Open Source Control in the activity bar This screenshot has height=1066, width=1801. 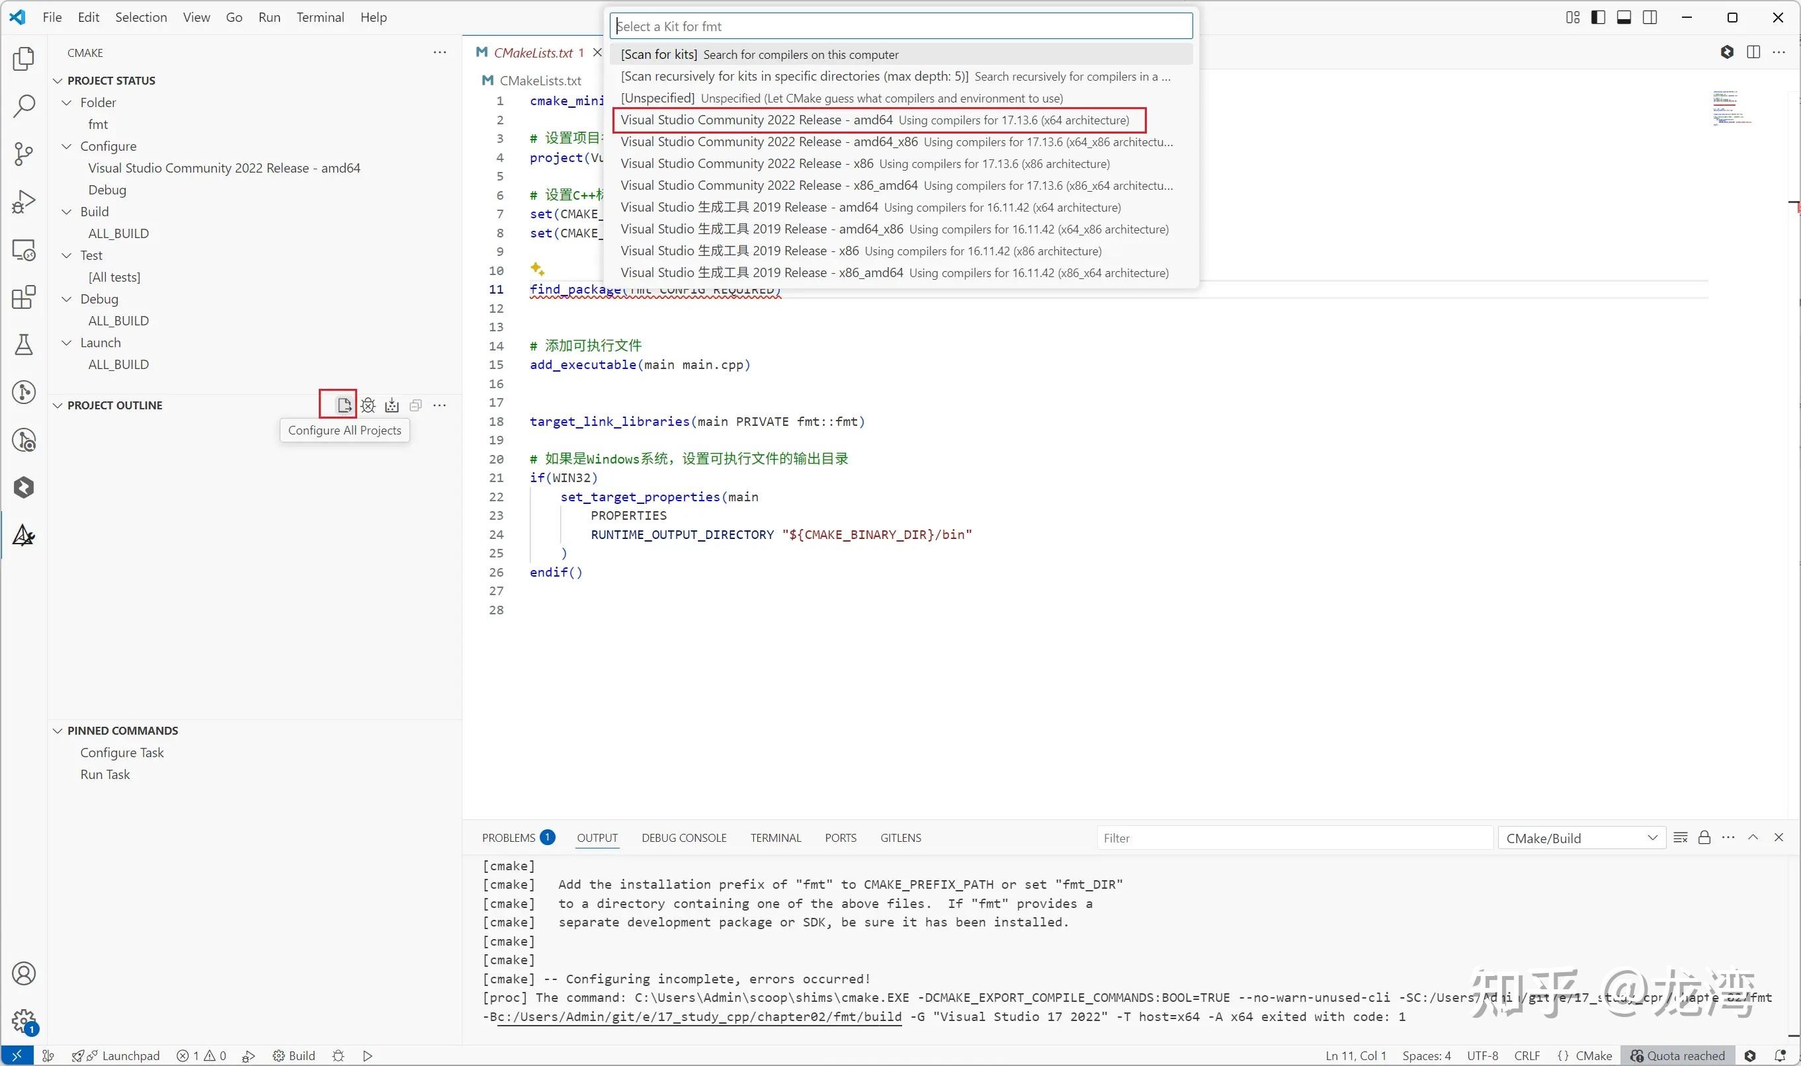[x=24, y=153]
